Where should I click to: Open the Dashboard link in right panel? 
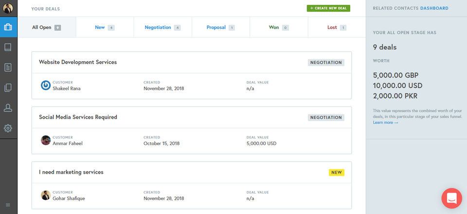434,8
